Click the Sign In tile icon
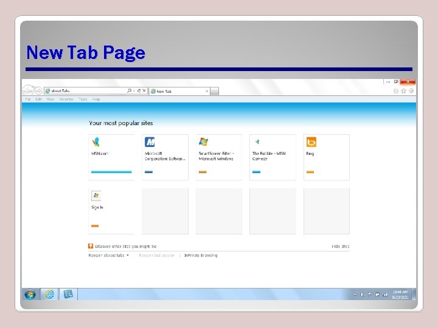The image size is (438, 328). (x=96, y=196)
